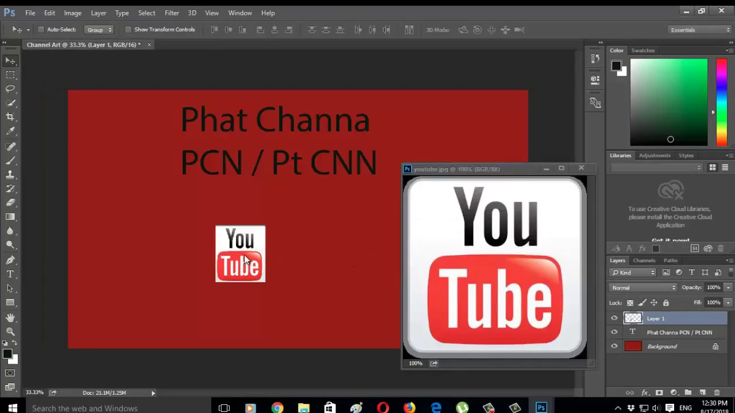Screen dimensions: 735x413
Task: Select the Dodge tool
Action: click(x=10, y=245)
